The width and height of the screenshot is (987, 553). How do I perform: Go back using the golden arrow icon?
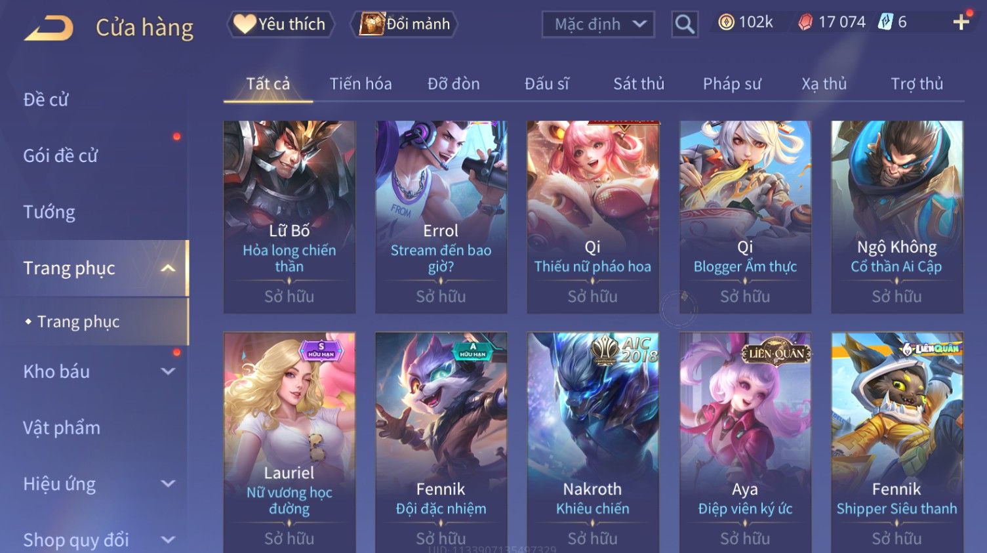coord(49,28)
